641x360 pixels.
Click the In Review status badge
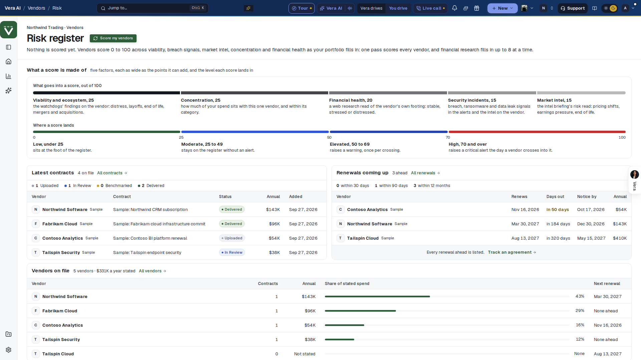pos(232,252)
